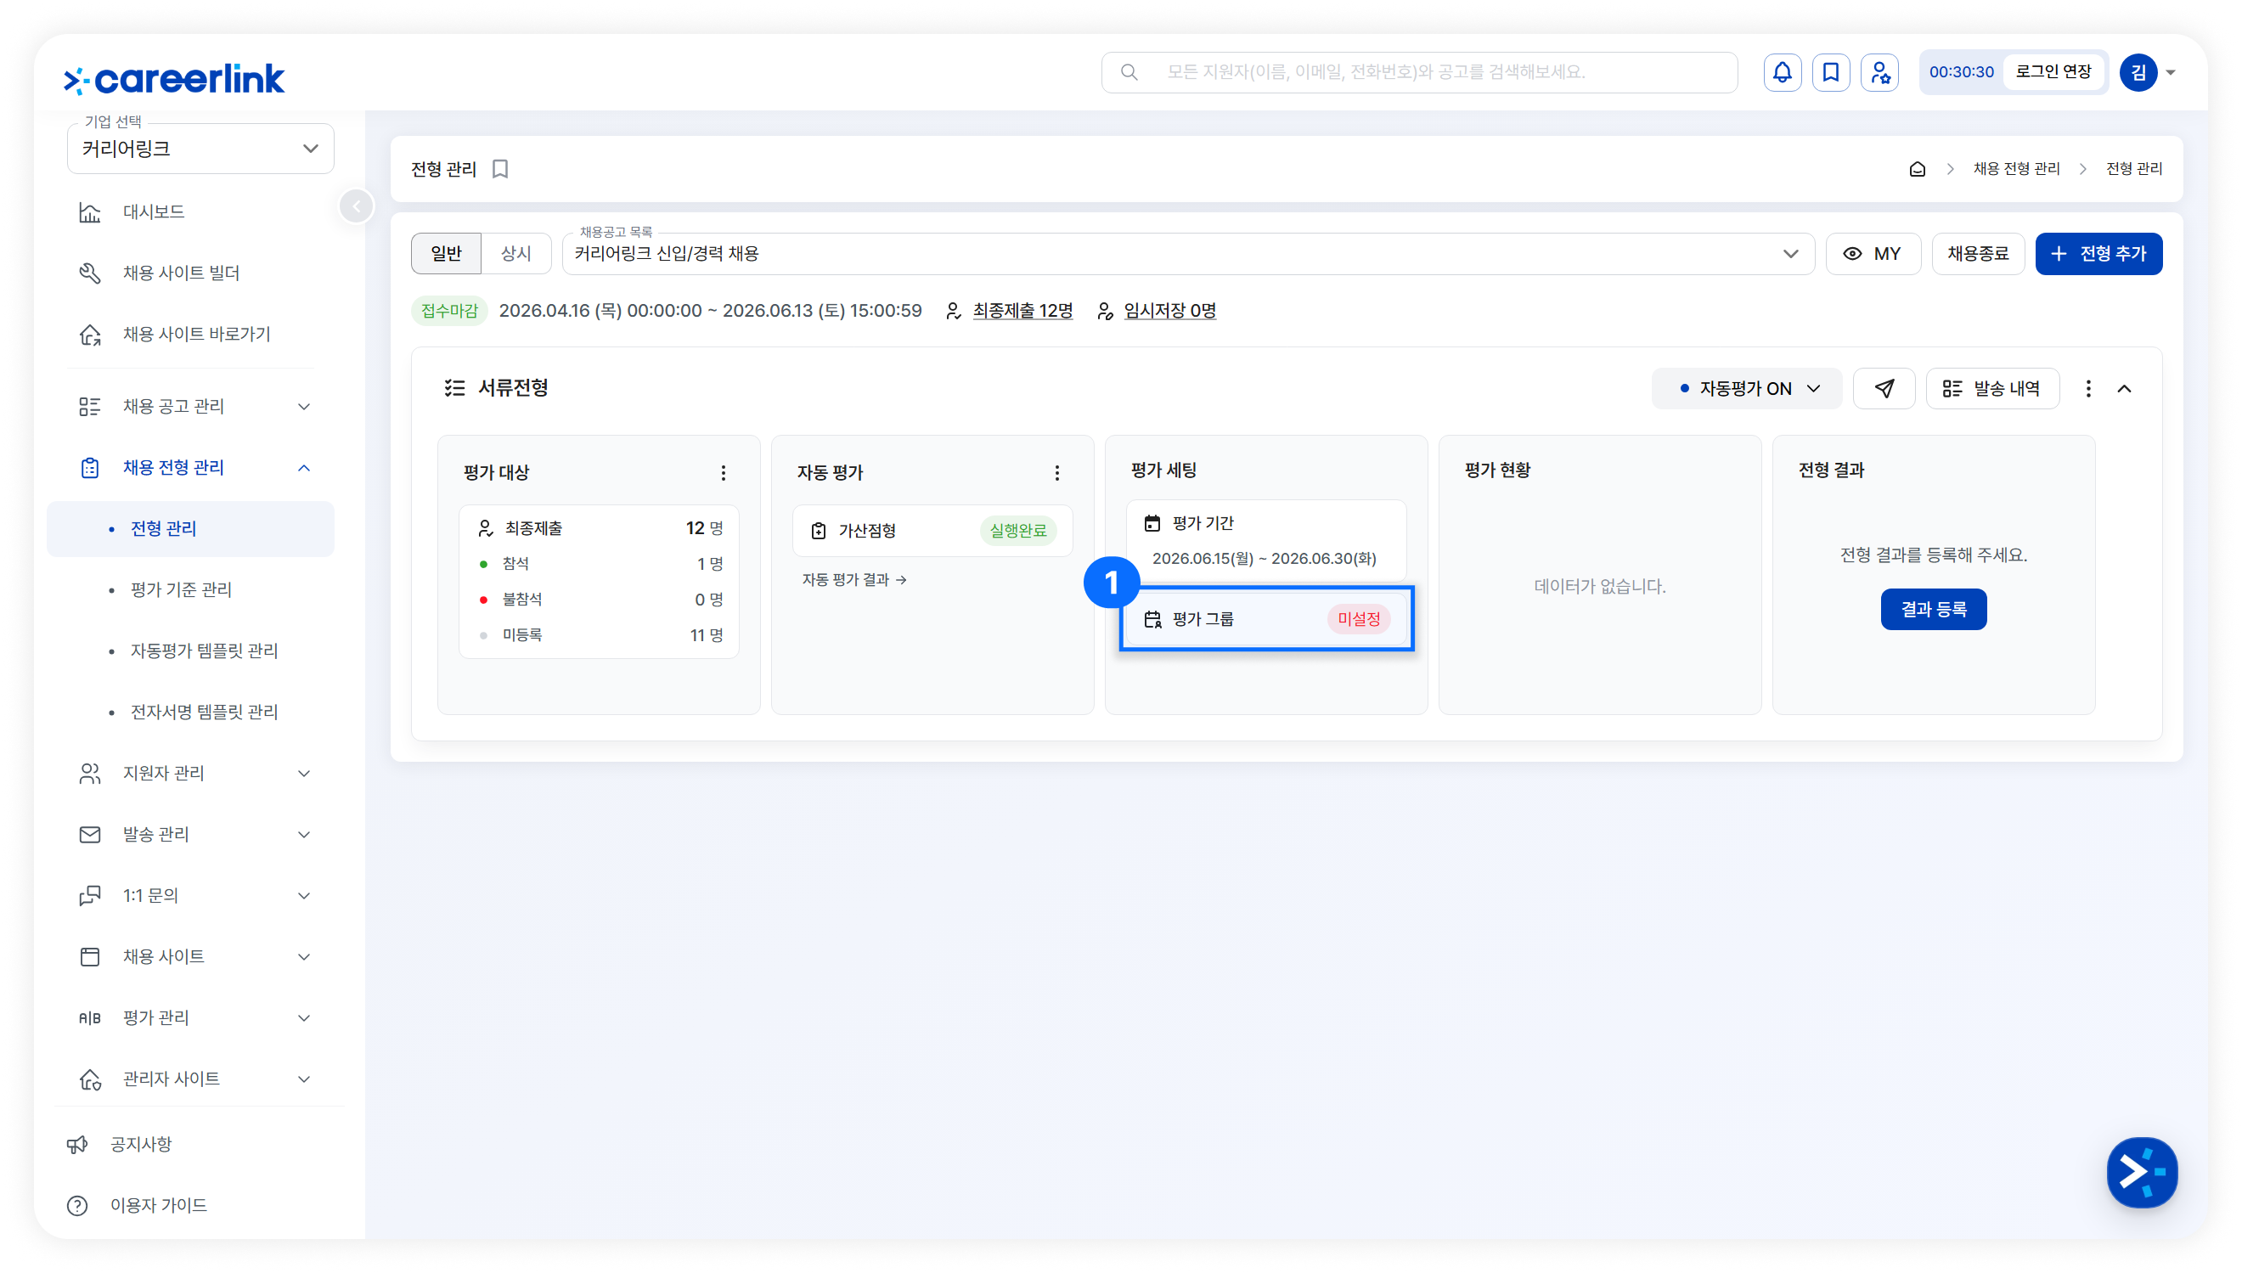2242x1273 pixels.
Task: Open 서류전형 more options menu
Action: (2088, 388)
